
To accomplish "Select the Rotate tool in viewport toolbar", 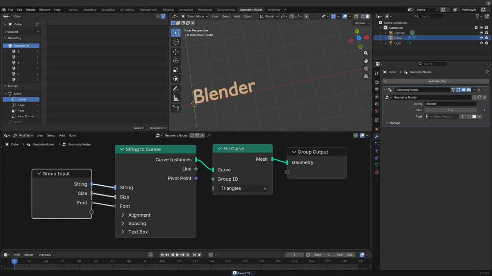I will coord(175,61).
